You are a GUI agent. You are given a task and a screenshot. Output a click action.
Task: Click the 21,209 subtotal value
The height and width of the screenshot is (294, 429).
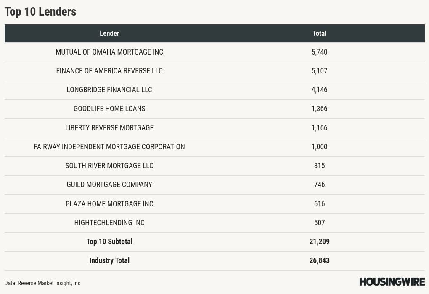319,242
